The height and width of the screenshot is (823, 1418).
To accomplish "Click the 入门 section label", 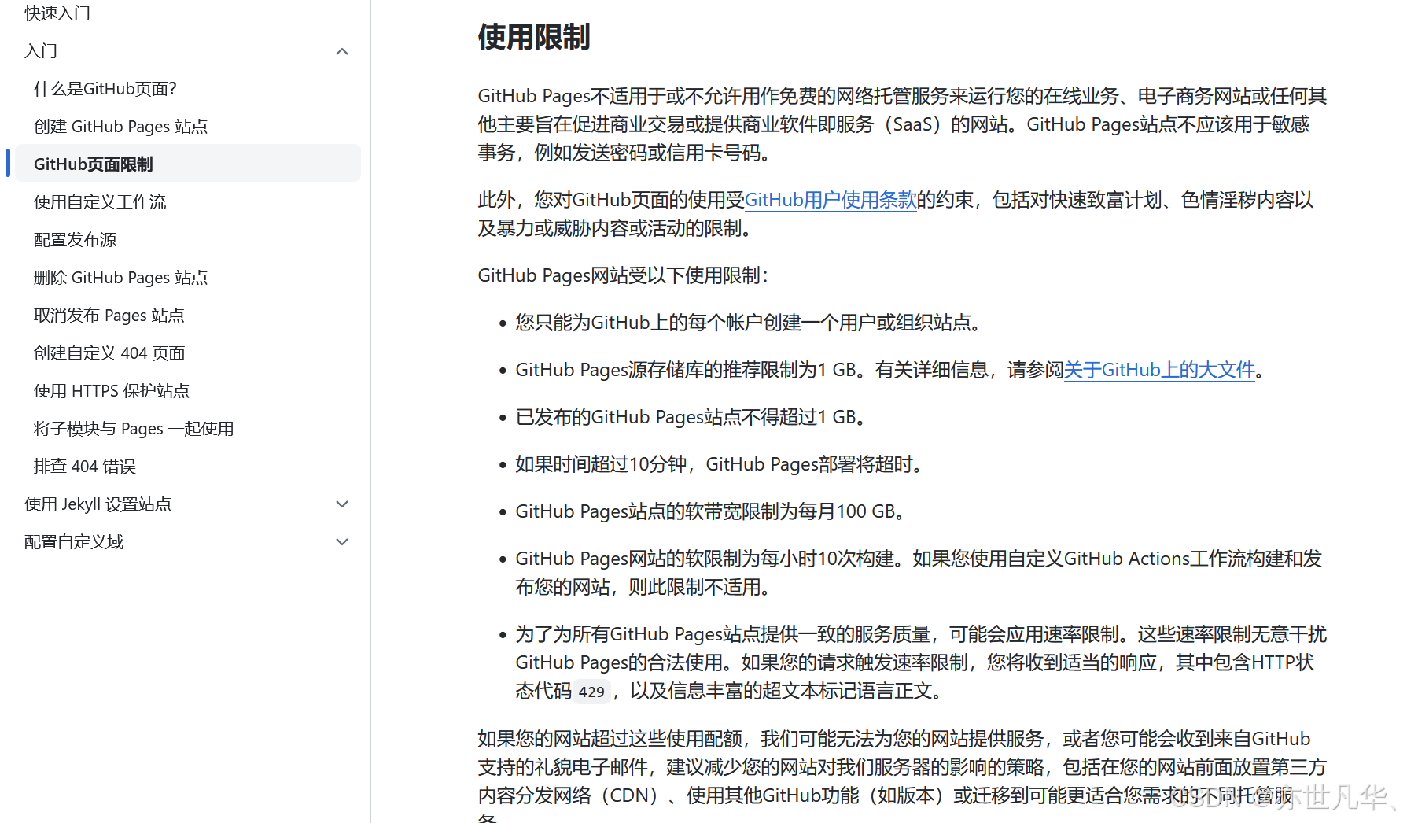I will [x=41, y=51].
